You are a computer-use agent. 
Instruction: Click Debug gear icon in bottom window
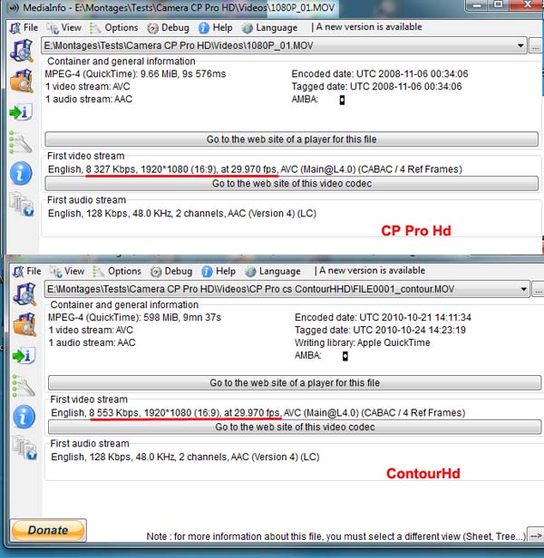pyautogui.click(x=156, y=272)
